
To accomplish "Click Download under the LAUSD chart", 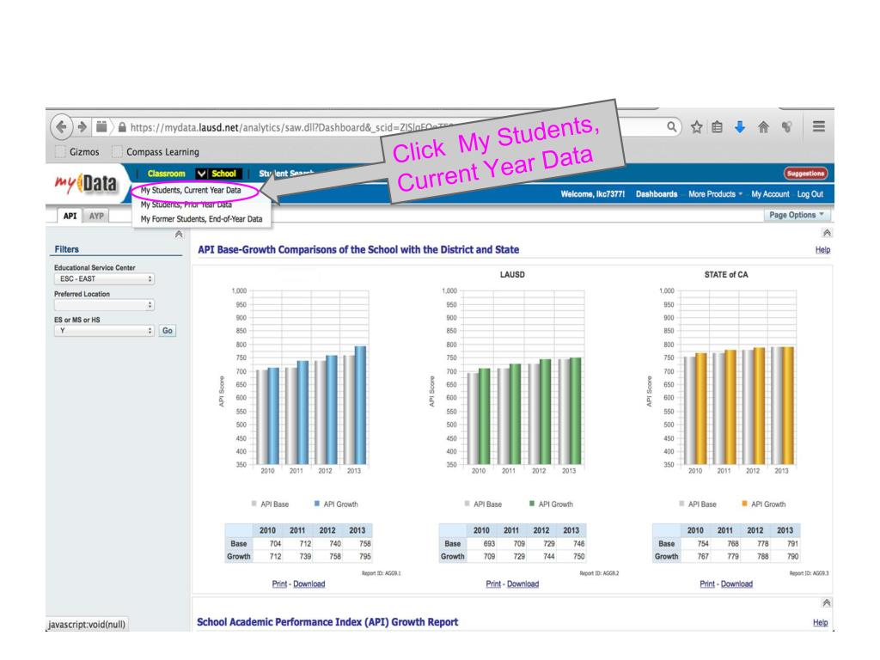I will click(523, 584).
